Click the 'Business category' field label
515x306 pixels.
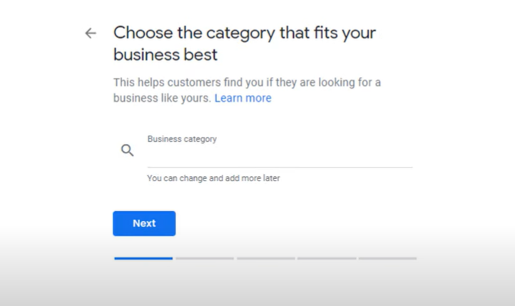coord(182,139)
